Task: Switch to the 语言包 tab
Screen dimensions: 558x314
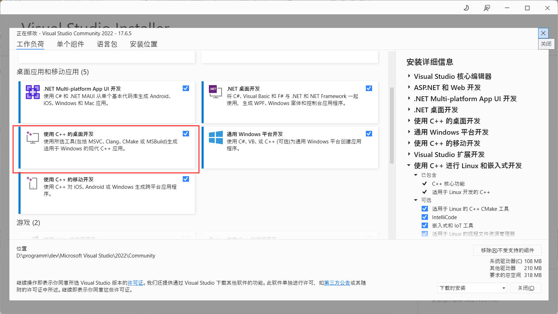Action: (107, 44)
